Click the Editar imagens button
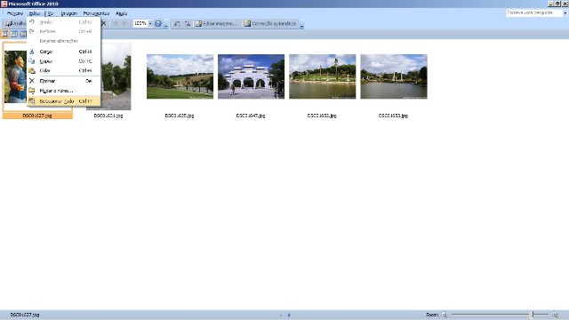 click(216, 23)
